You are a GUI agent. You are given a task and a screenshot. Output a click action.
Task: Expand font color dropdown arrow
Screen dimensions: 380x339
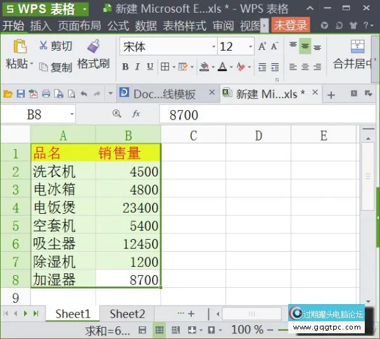click(231, 67)
